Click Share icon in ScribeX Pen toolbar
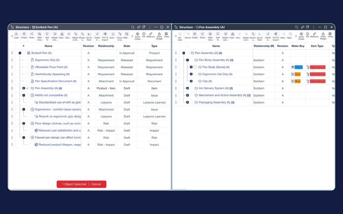The image size is (343, 214). tap(31, 35)
